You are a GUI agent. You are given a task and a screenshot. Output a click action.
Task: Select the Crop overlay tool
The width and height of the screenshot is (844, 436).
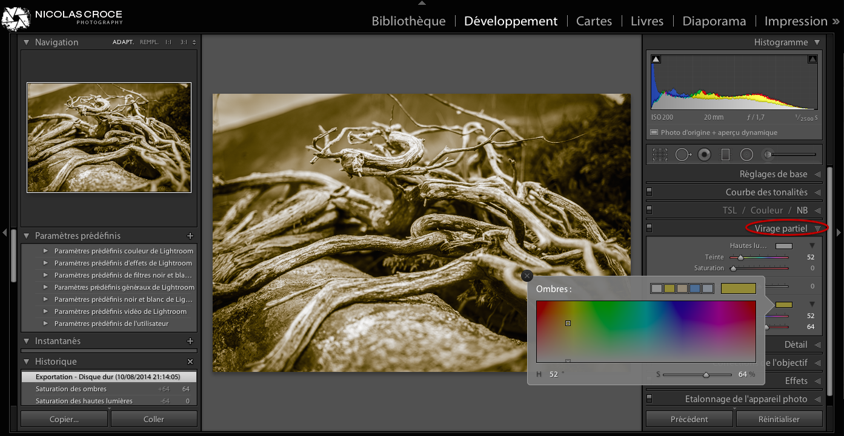[660, 155]
